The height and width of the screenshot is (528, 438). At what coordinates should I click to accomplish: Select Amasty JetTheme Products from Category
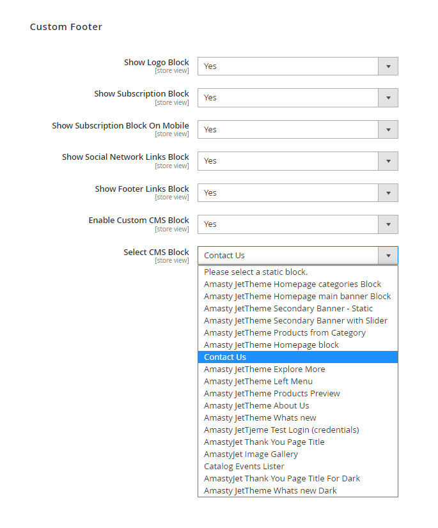point(285,333)
